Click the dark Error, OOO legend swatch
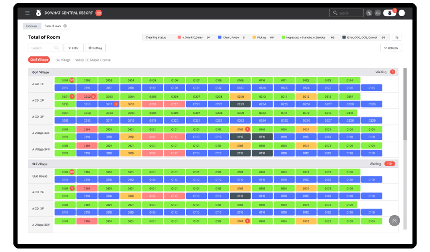 344,37
